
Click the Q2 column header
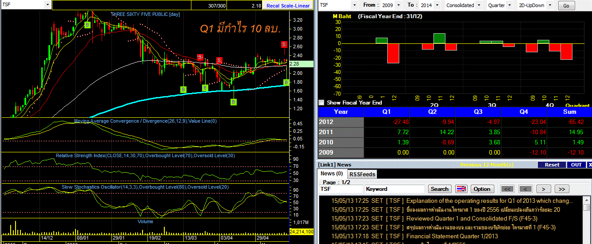click(x=433, y=112)
